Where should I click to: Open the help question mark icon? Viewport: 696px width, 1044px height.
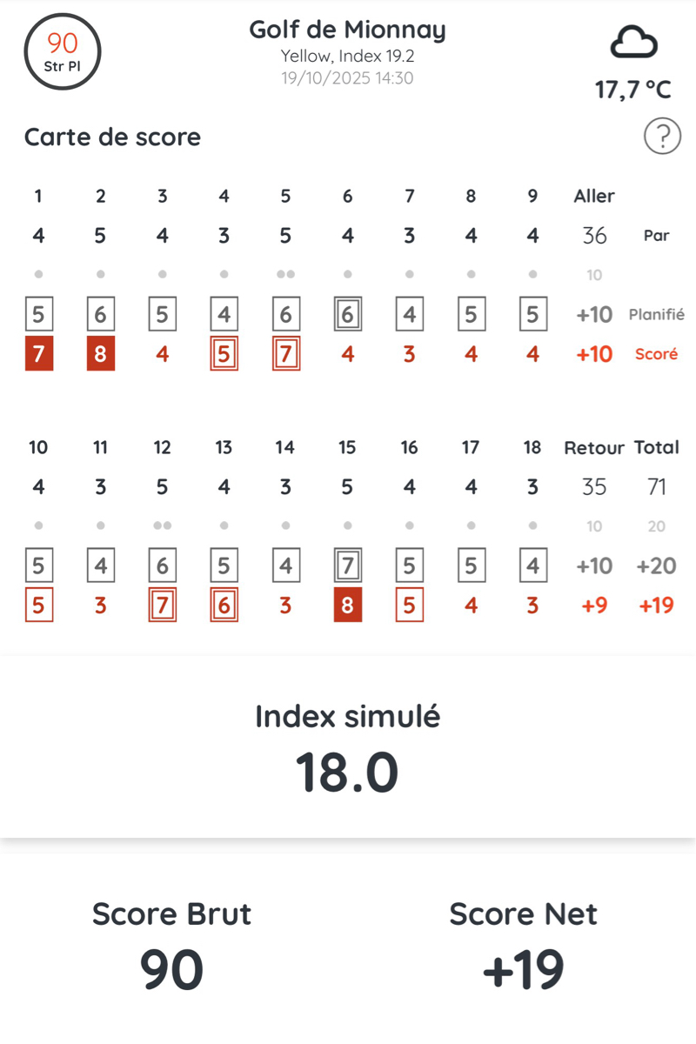(x=662, y=137)
